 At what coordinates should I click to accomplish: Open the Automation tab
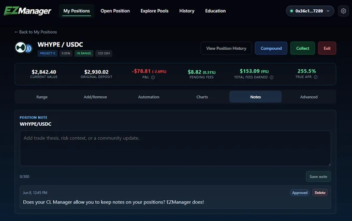(x=149, y=97)
